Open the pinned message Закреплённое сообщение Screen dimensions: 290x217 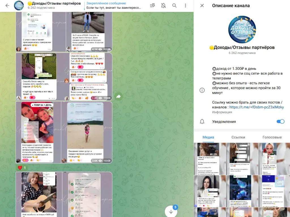point(114,6)
